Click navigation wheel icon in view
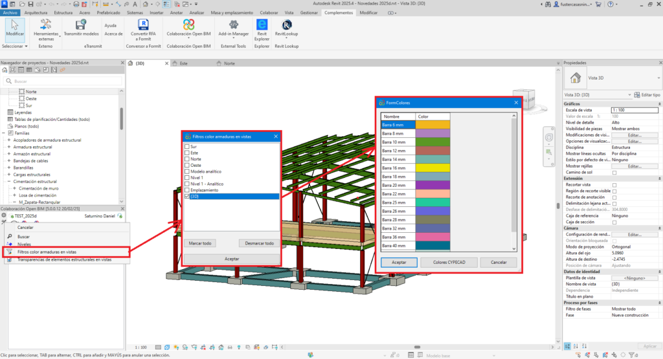 (549, 138)
